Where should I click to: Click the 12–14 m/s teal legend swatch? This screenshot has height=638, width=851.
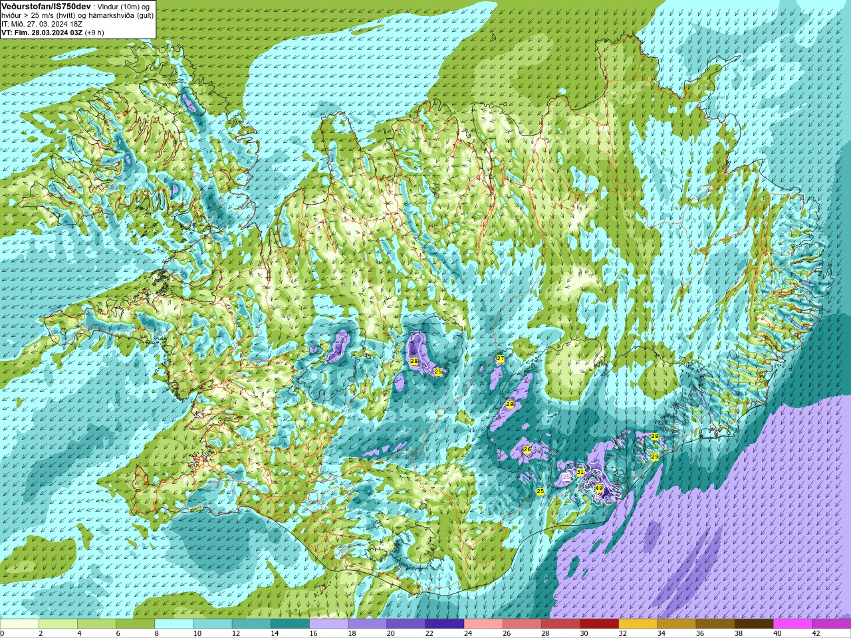click(x=251, y=624)
